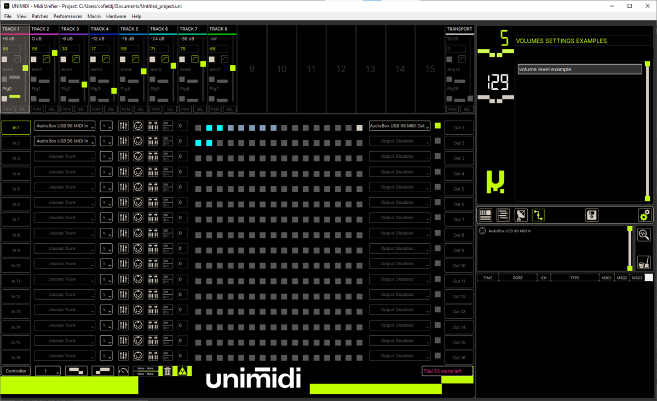Open the Macro menu
This screenshot has width=657, height=401.
(94, 16)
